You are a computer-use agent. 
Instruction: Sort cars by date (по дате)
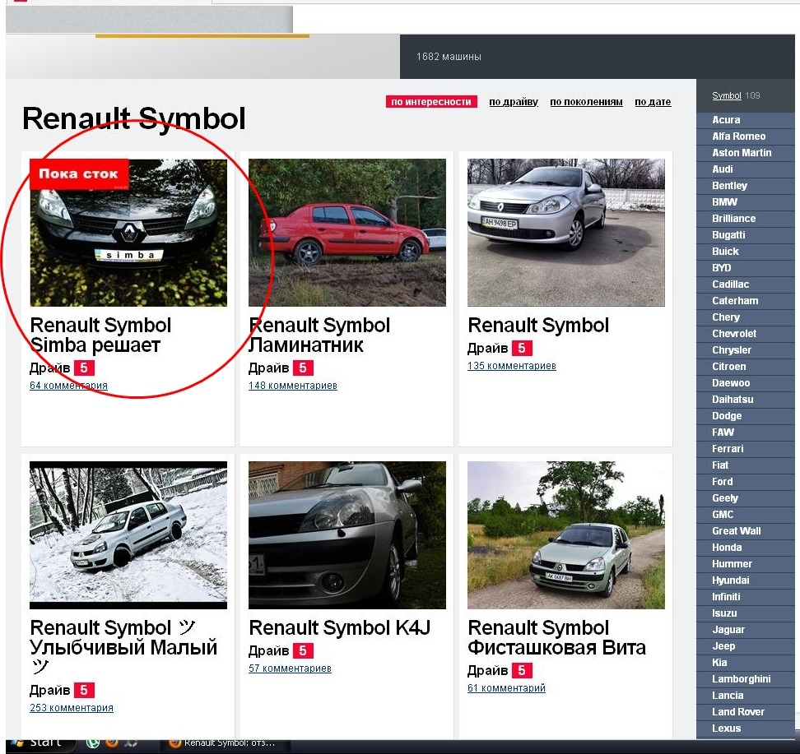[x=653, y=101]
